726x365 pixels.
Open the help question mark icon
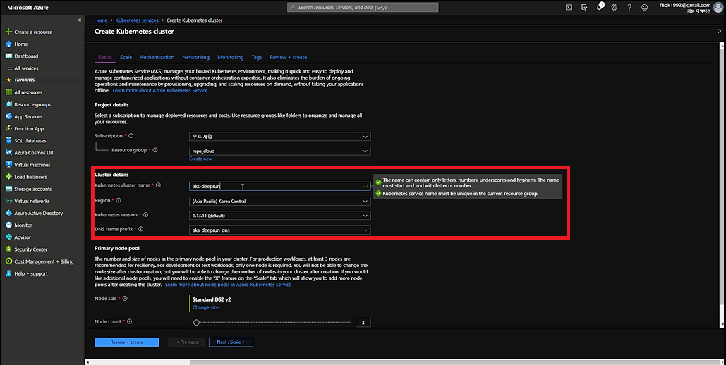629,8
